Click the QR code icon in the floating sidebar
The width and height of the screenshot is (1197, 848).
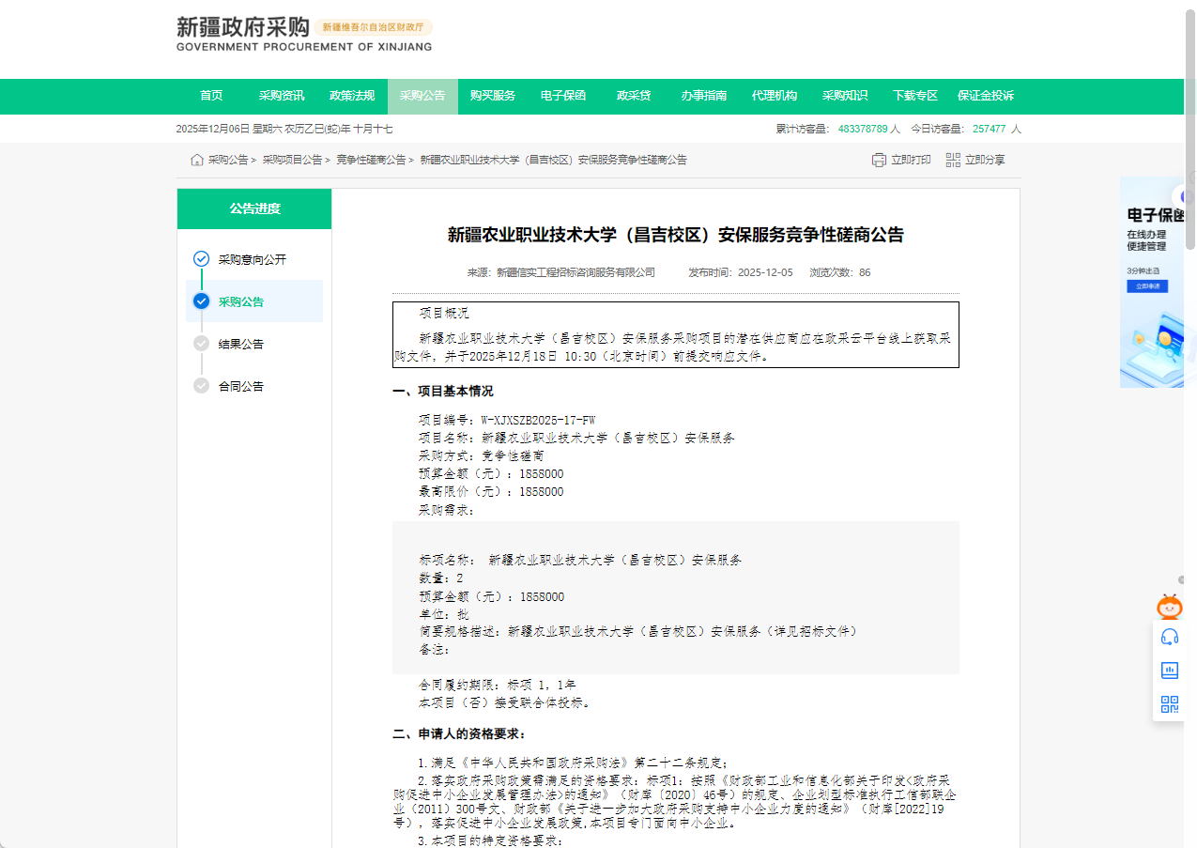tap(1169, 704)
